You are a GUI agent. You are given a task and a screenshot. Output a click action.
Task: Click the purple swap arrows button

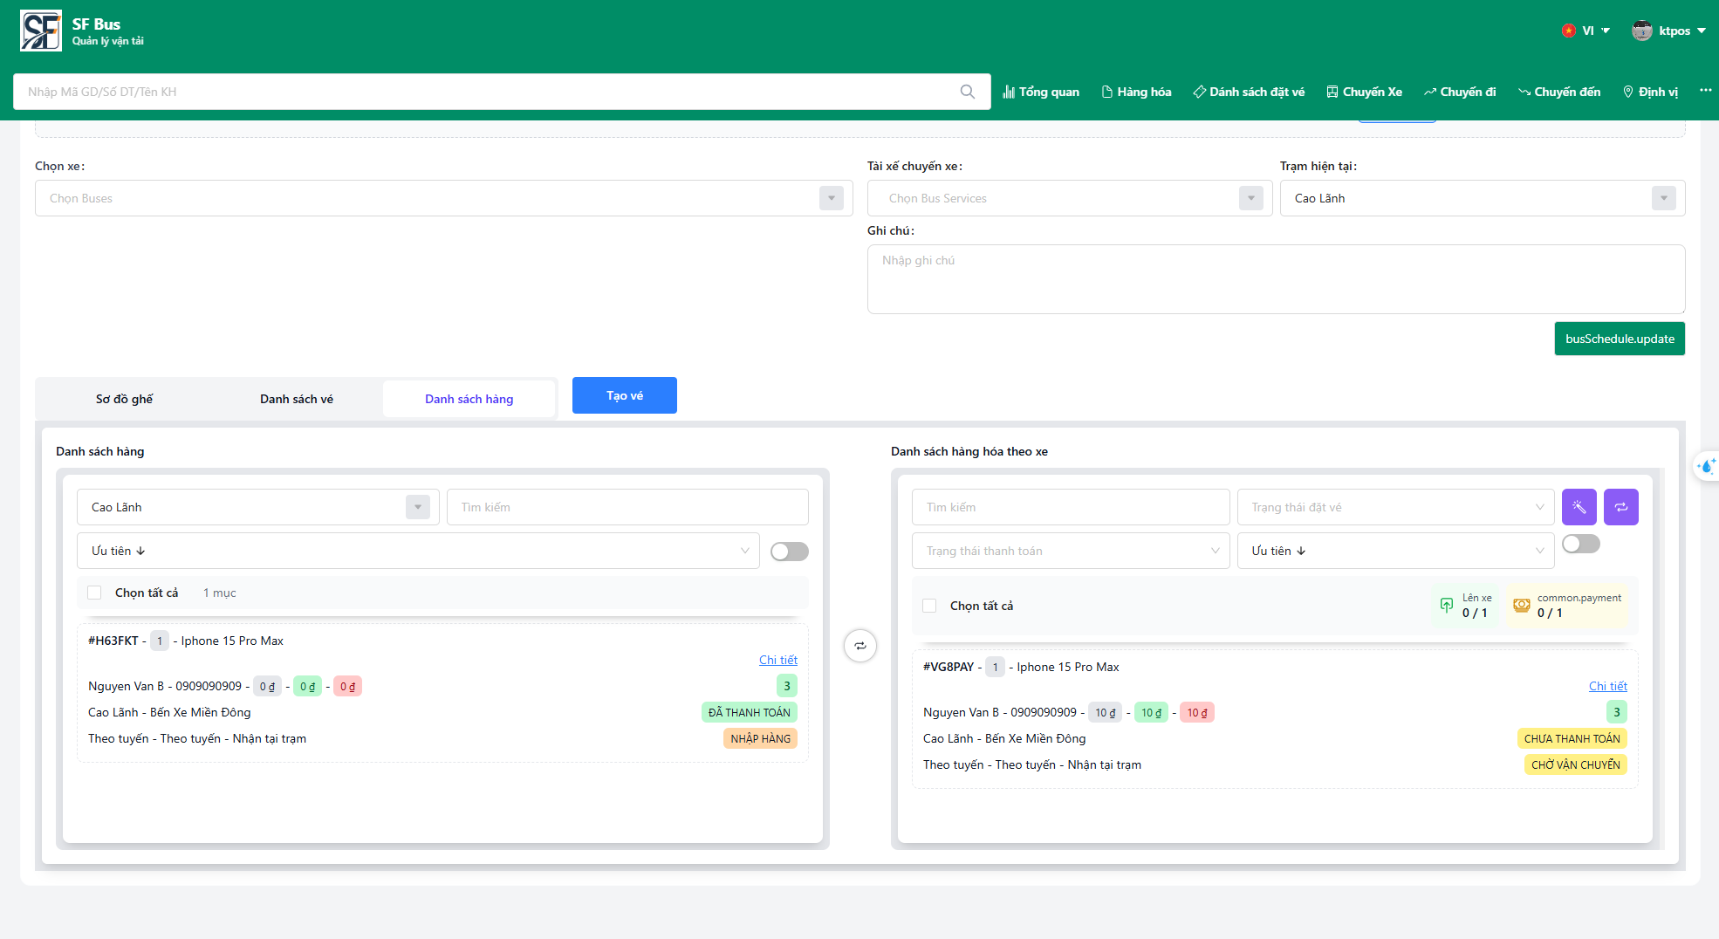pyautogui.click(x=1620, y=507)
